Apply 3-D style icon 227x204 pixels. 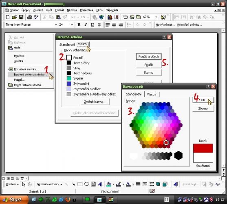[x=165, y=184]
